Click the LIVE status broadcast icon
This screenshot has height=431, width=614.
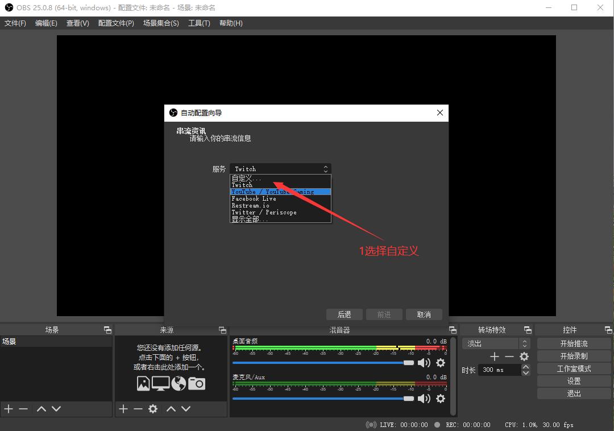371,425
